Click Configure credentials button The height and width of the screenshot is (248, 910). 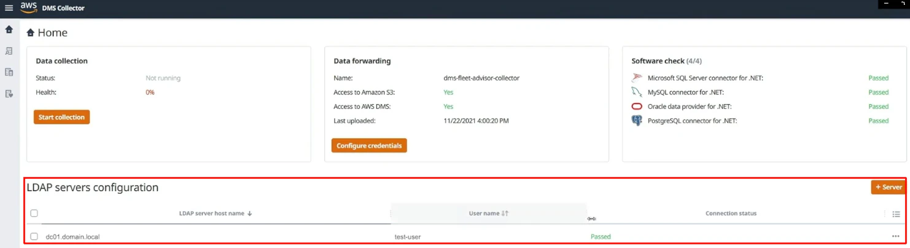click(x=369, y=146)
